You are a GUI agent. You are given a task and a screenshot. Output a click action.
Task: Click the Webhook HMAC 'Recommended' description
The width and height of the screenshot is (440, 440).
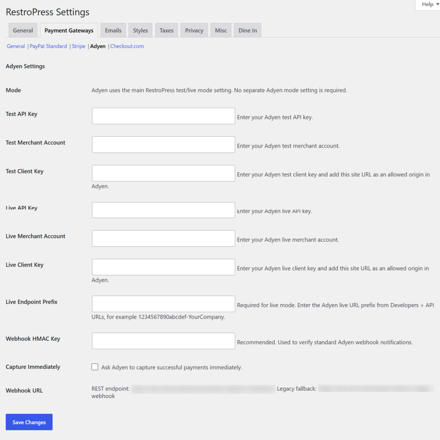click(325, 342)
